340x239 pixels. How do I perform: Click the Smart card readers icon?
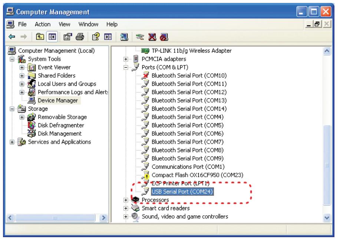click(136, 208)
